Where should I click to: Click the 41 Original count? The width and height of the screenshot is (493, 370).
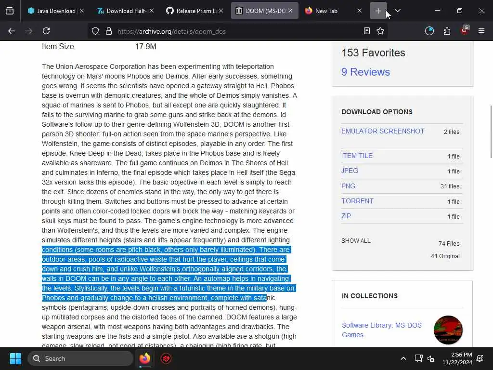pos(445,256)
